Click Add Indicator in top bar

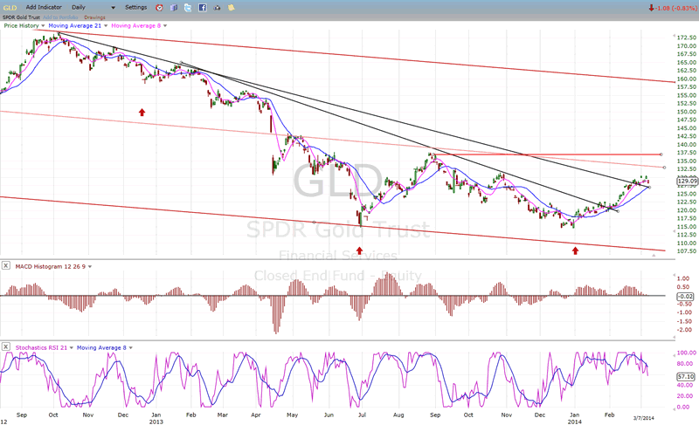pyautogui.click(x=45, y=7)
